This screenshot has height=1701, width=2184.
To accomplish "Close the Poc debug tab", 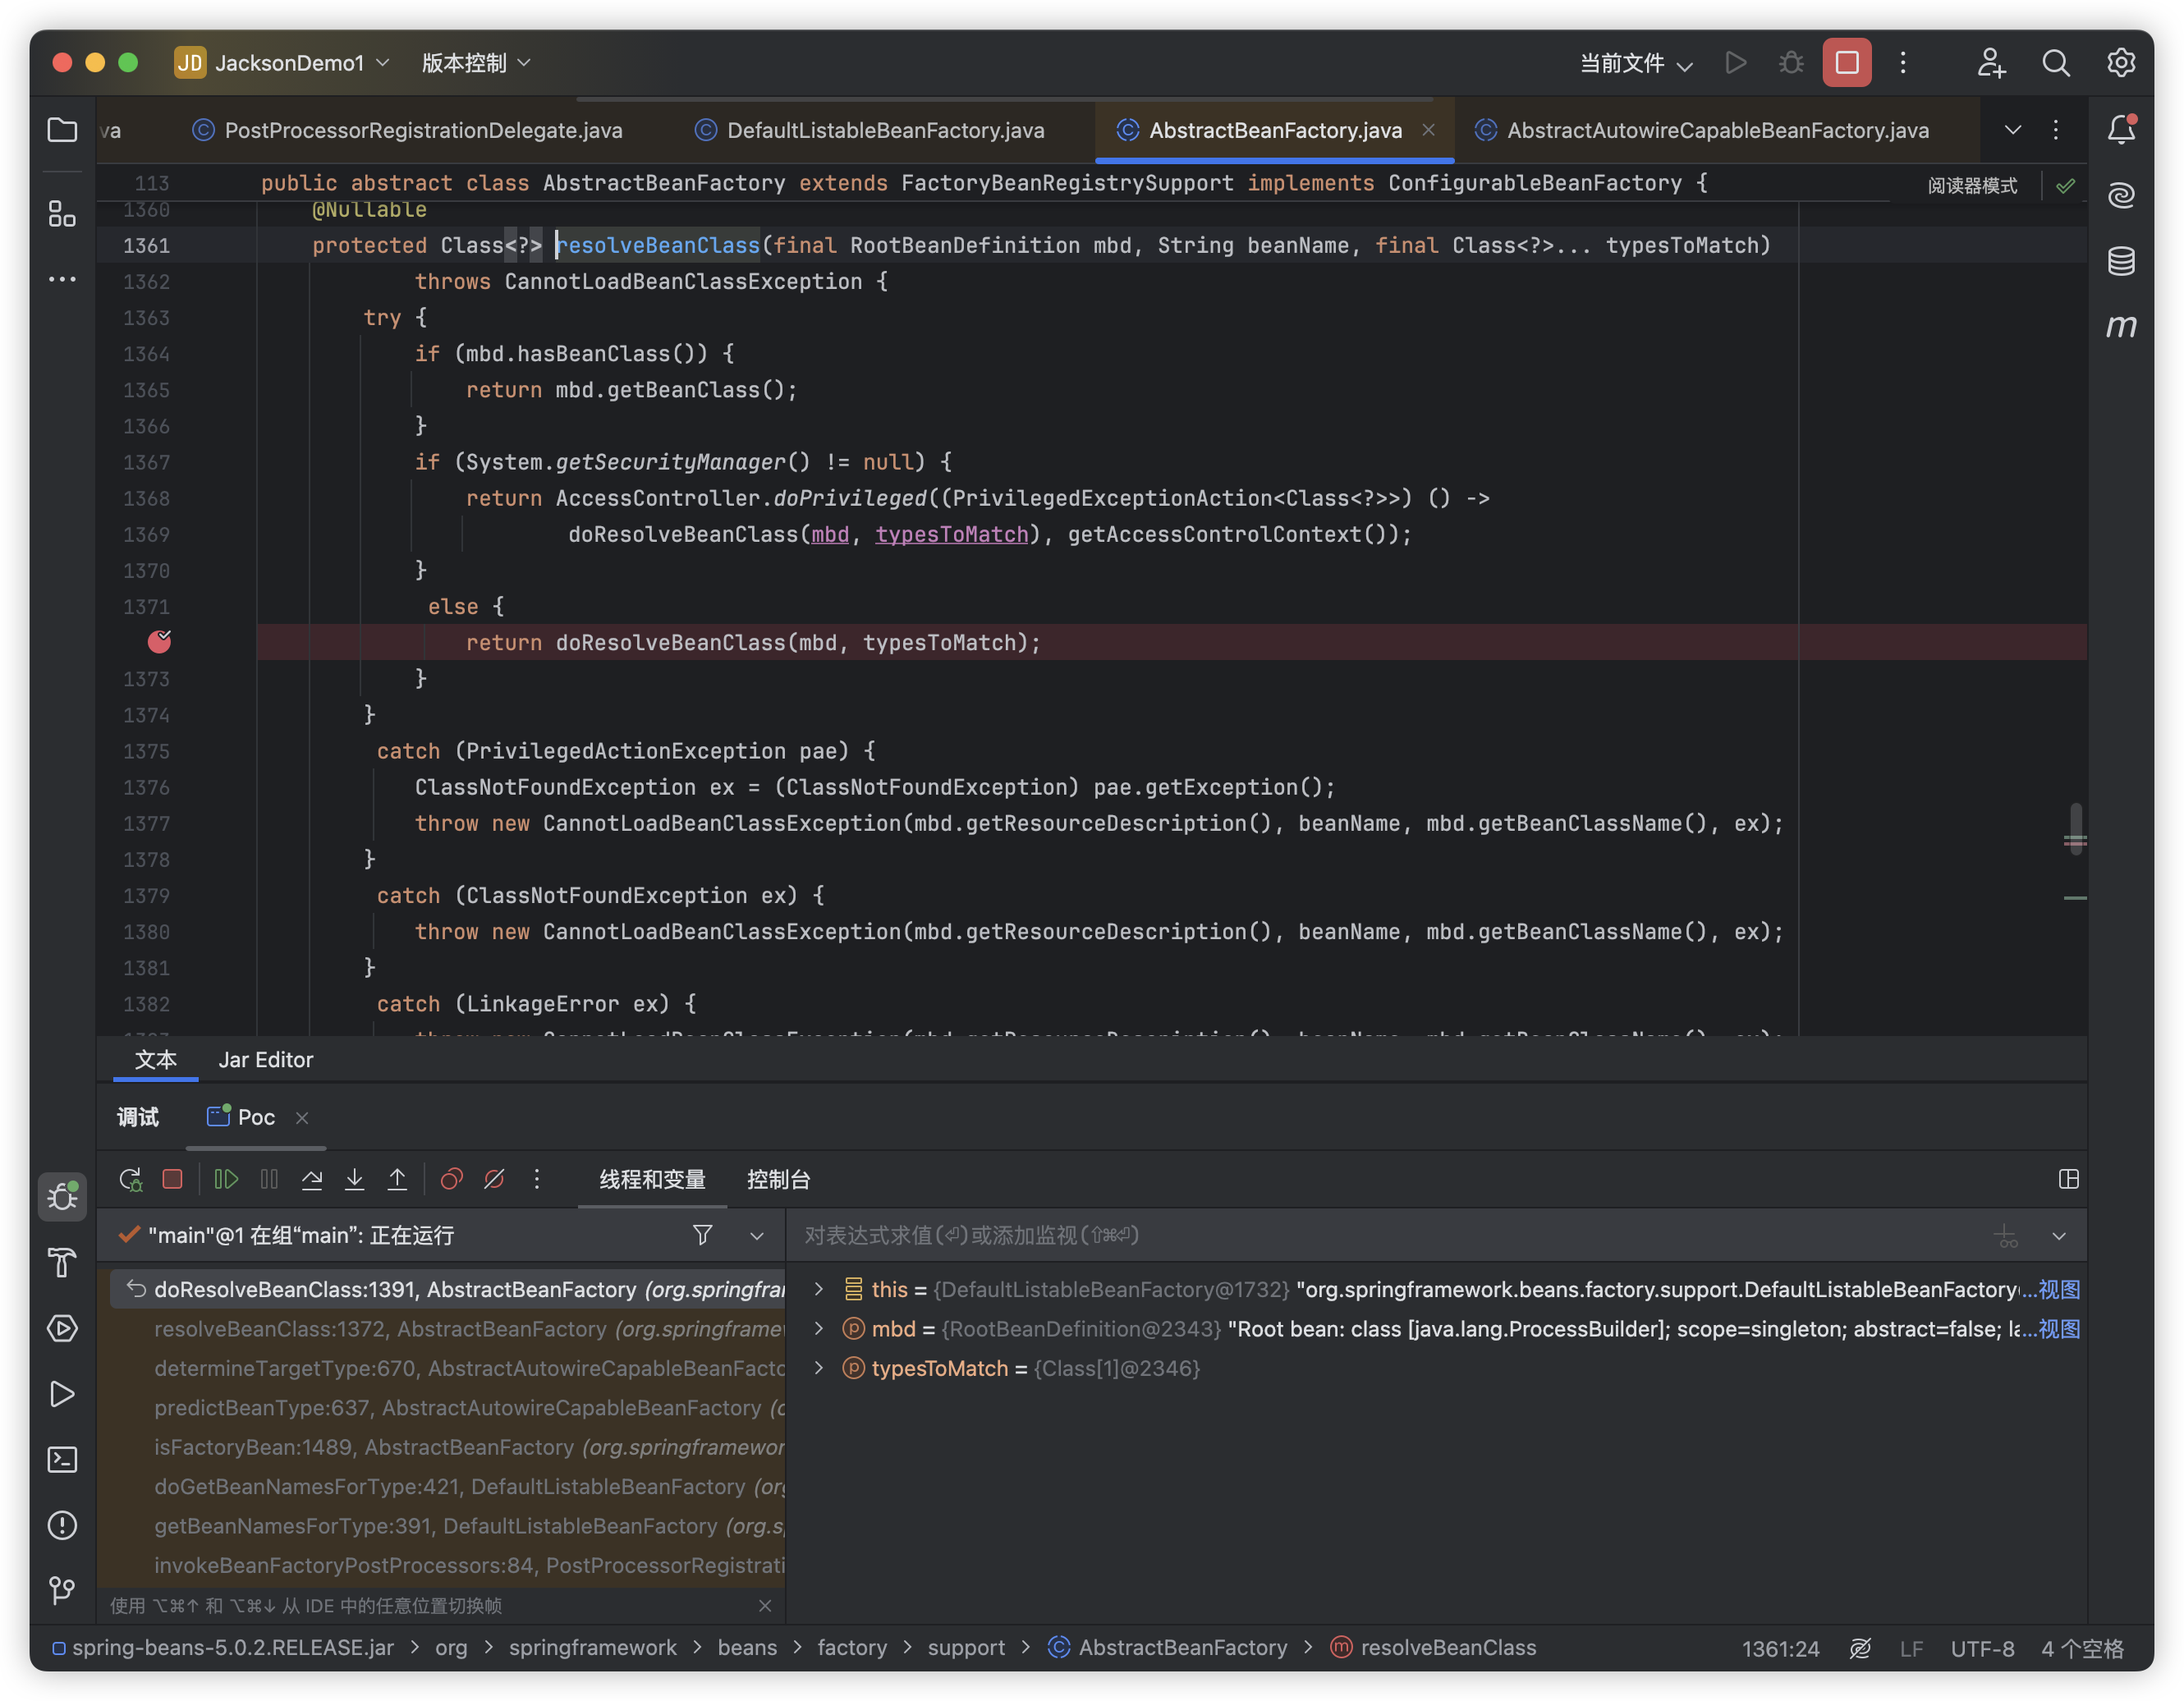I will click(x=302, y=1118).
